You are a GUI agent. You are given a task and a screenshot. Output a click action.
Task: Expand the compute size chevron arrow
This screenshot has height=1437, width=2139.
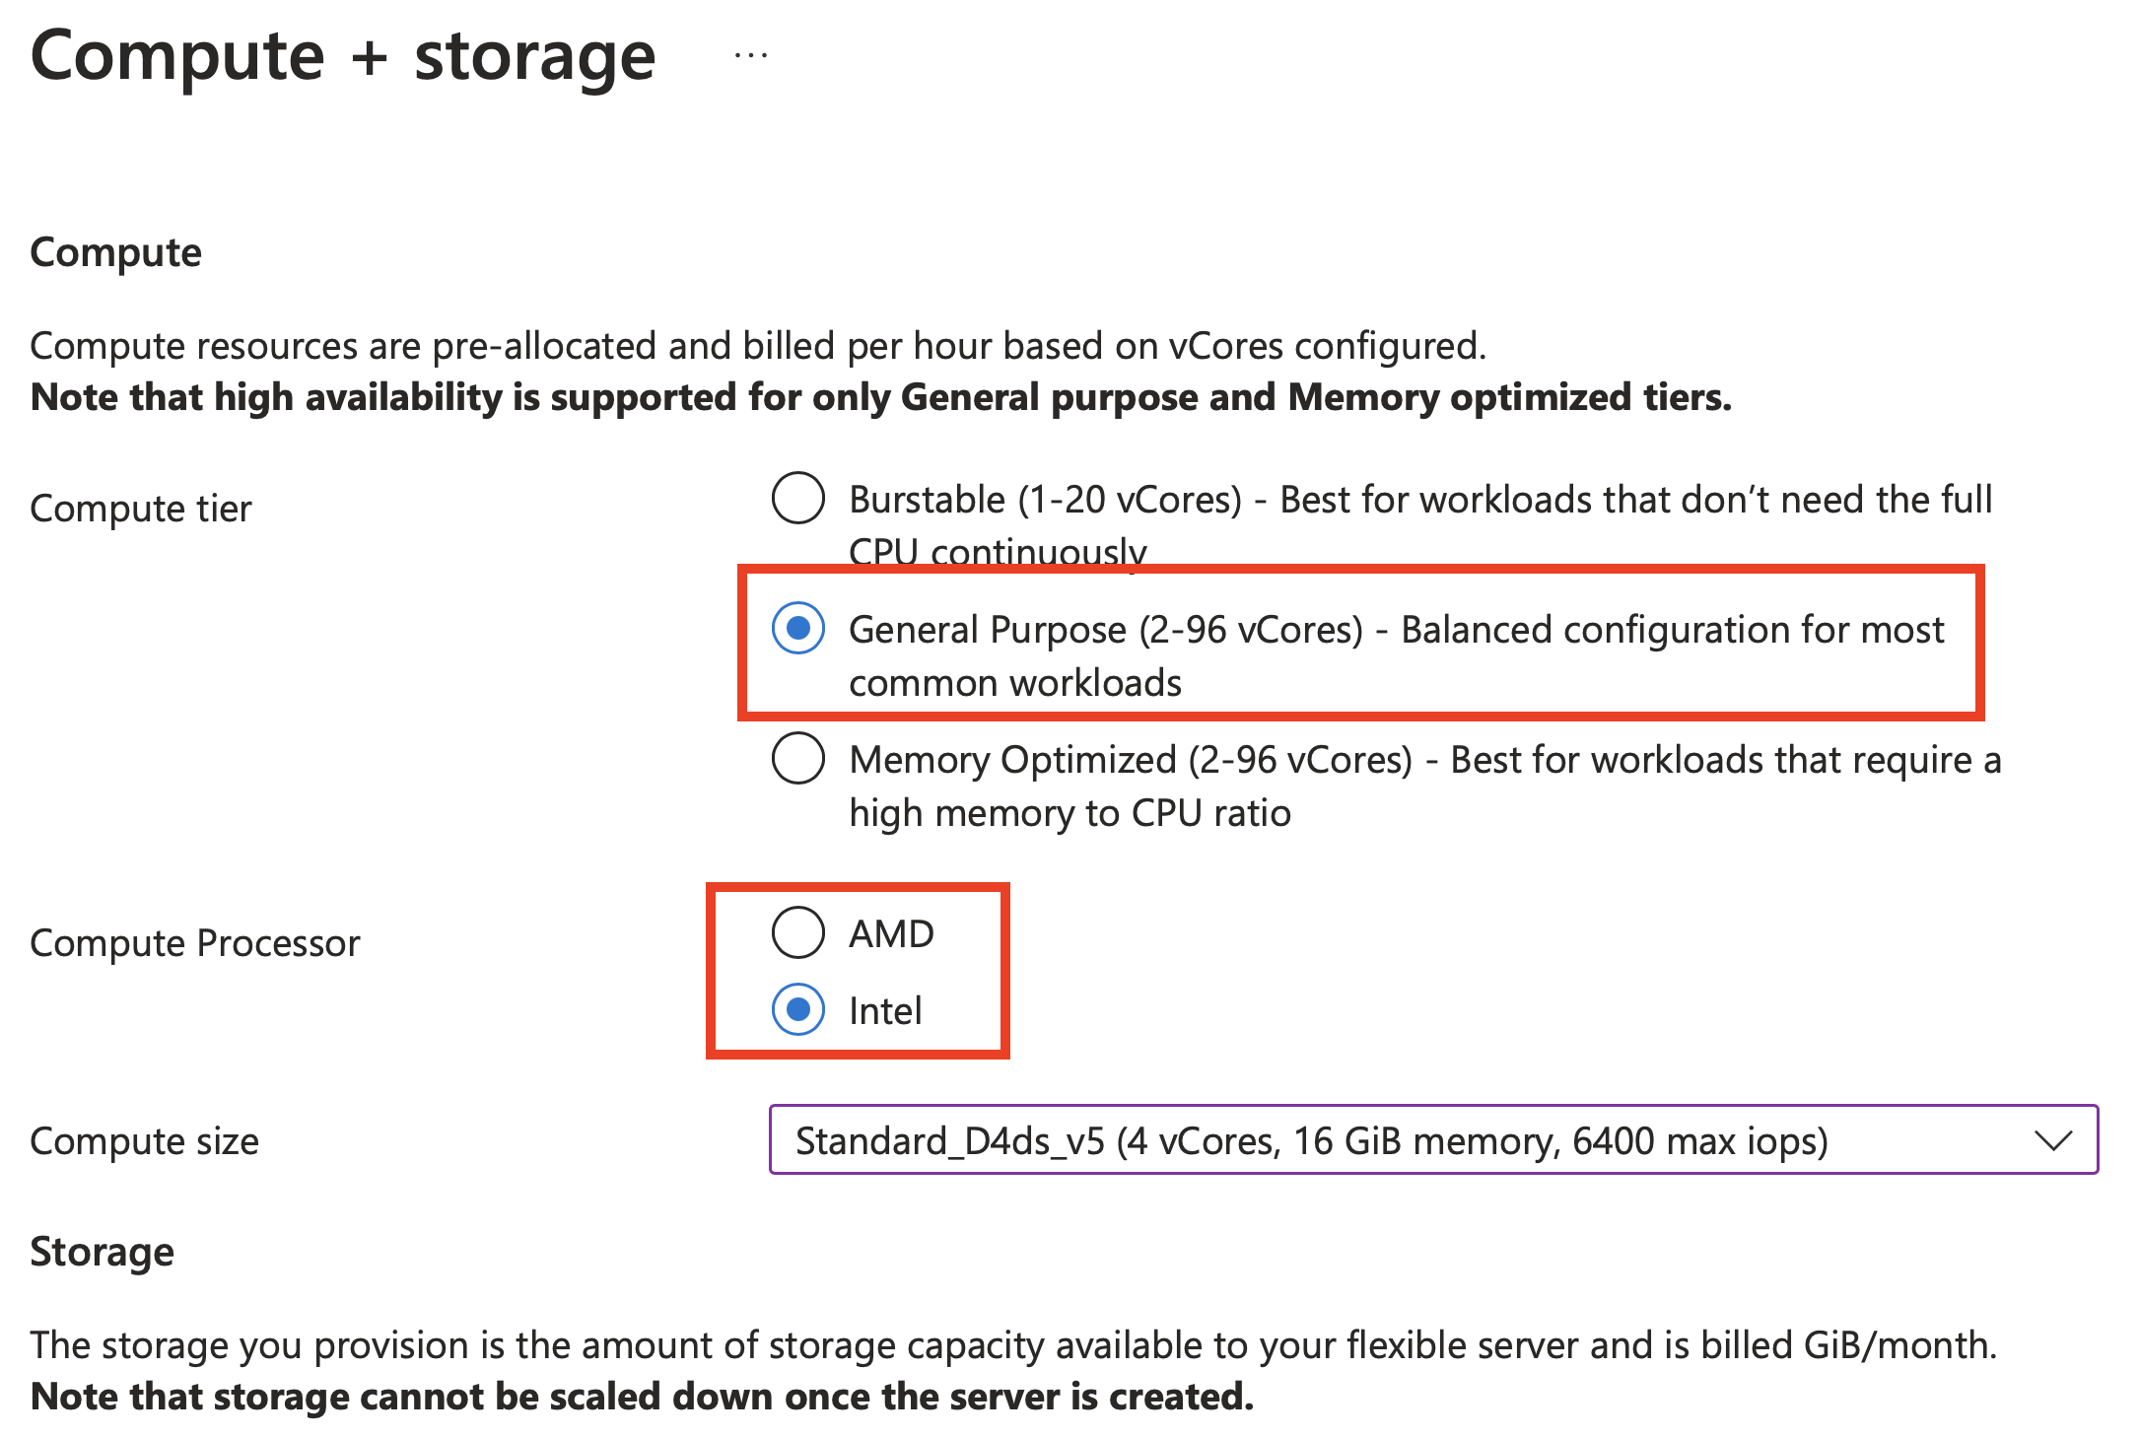[2052, 1140]
